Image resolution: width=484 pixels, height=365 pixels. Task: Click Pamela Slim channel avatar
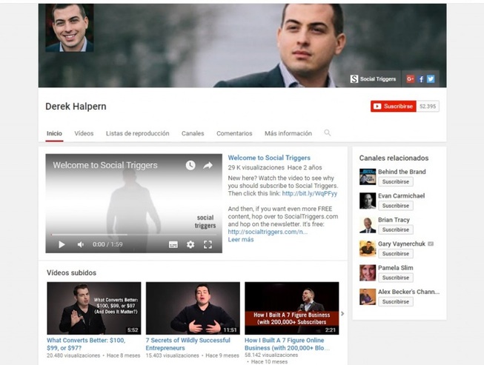click(368, 273)
